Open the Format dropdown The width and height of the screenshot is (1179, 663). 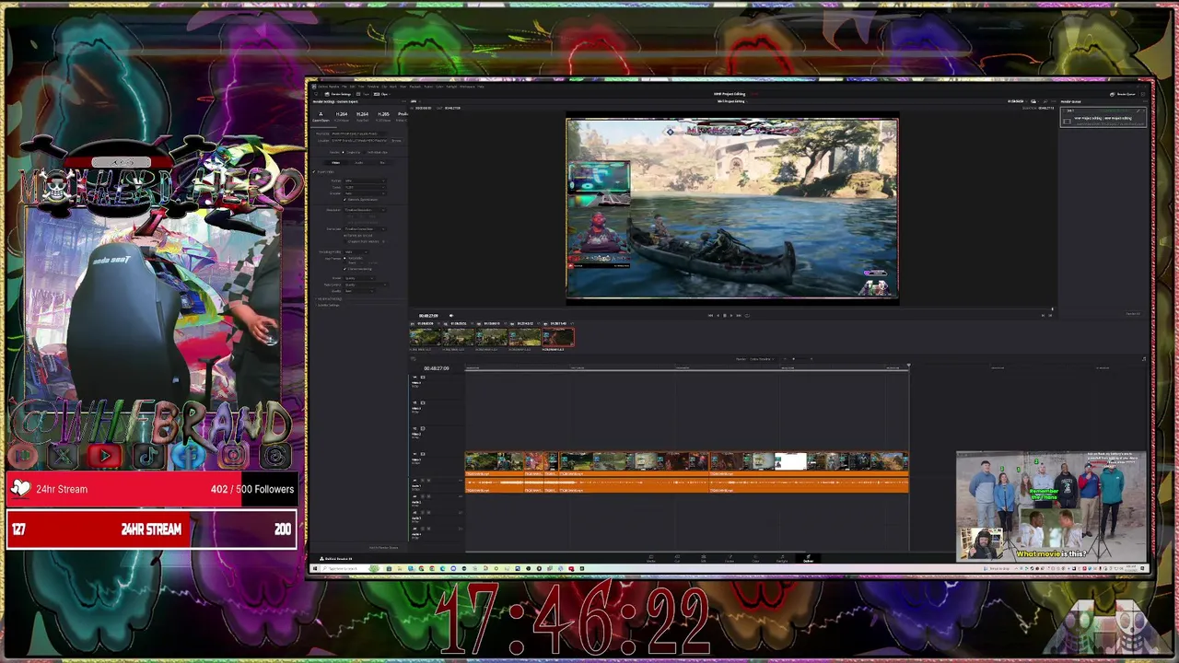click(365, 180)
